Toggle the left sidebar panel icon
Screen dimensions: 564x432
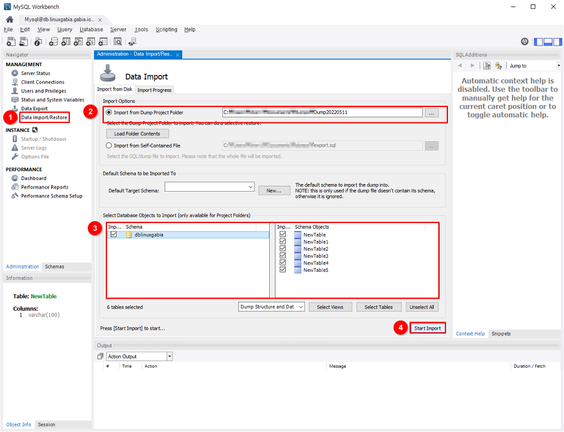tap(538, 42)
